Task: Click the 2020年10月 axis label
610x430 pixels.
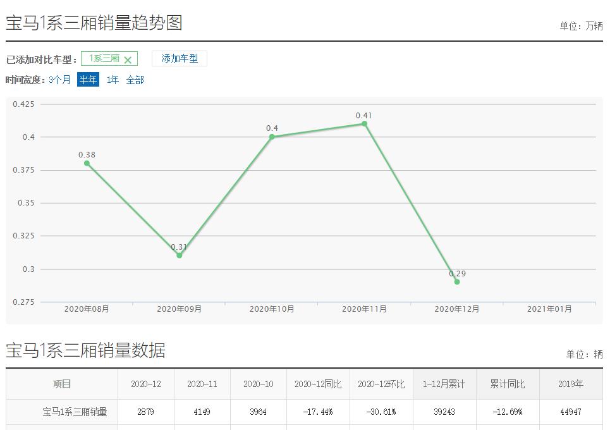Action: tap(272, 309)
